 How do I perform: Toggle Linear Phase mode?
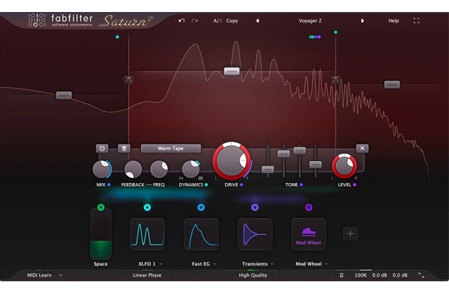[x=147, y=275]
